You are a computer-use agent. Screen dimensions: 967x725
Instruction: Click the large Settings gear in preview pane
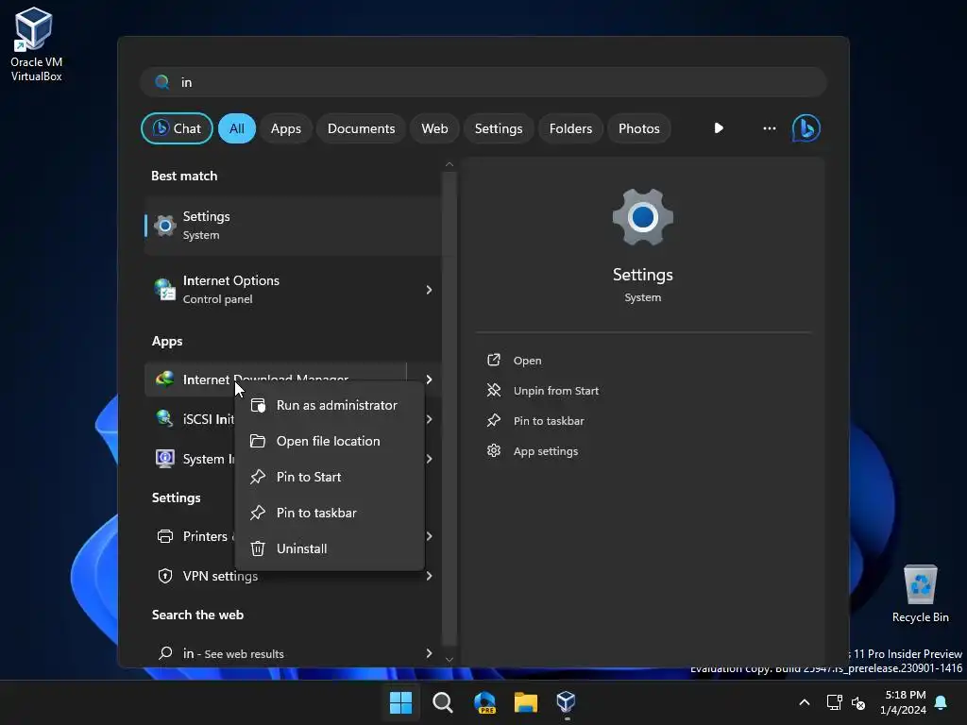point(642,218)
